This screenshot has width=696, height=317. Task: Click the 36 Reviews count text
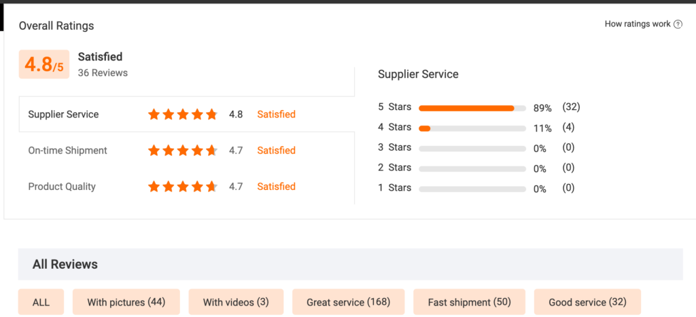[x=103, y=73]
